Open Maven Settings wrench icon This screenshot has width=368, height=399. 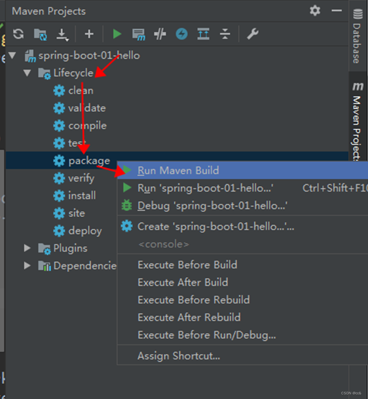point(253,34)
